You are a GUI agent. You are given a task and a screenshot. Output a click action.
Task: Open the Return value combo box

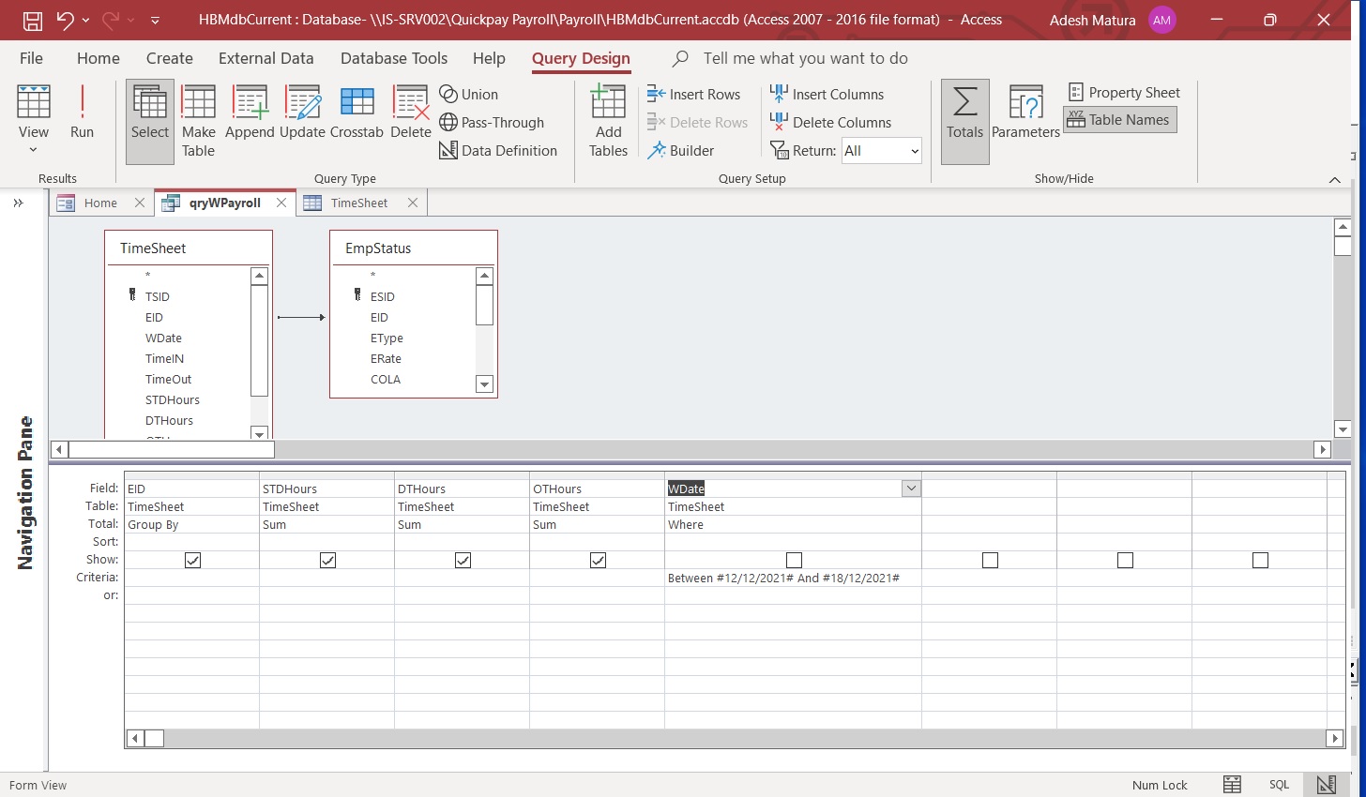point(881,151)
